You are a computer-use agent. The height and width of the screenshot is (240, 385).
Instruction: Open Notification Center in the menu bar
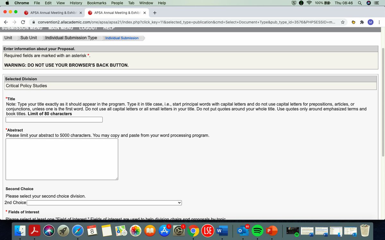pyautogui.click(x=377, y=3)
